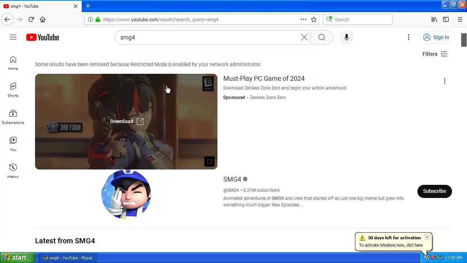Go to YouTube homepage via logo
467x263 pixels.
pos(43,37)
